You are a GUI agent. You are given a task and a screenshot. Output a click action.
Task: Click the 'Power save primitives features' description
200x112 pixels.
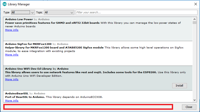52,23
